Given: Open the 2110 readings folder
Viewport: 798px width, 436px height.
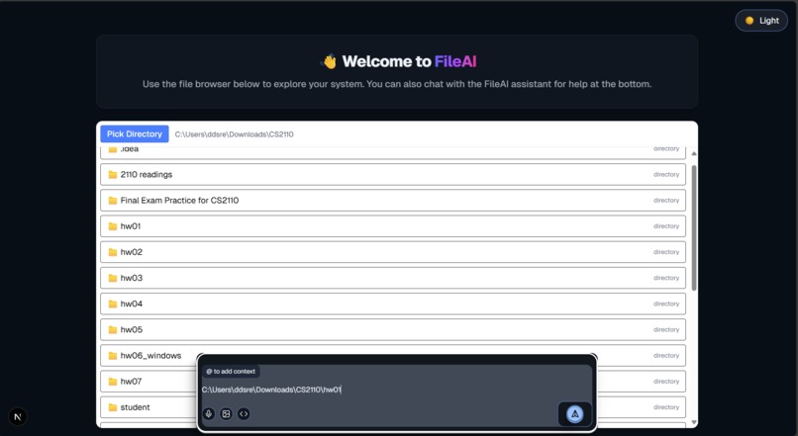Looking at the screenshot, I should 393,174.
